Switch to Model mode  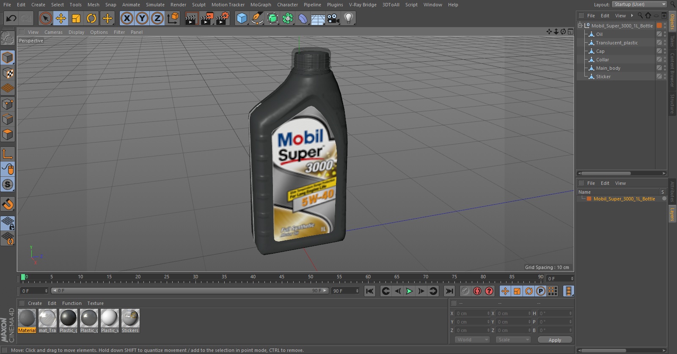click(8, 58)
